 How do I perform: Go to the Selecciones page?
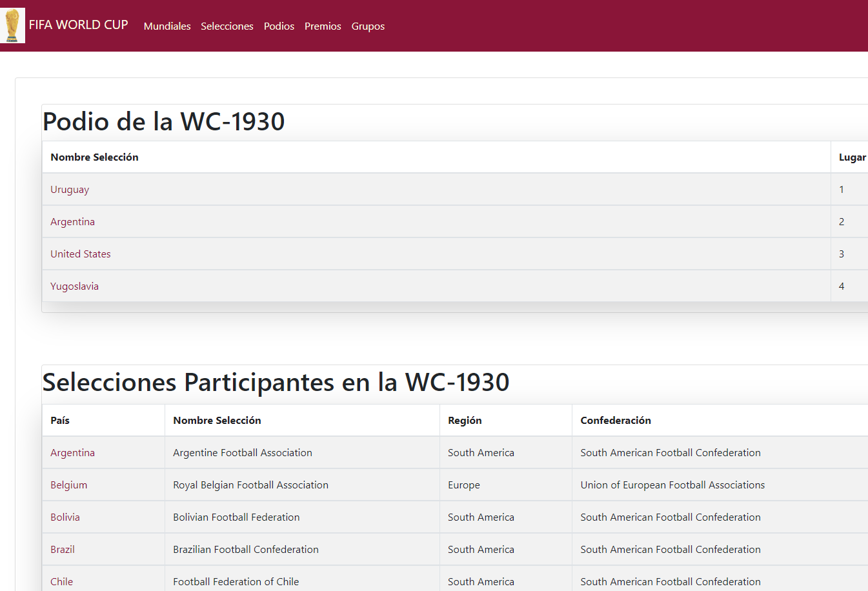[x=227, y=26]
